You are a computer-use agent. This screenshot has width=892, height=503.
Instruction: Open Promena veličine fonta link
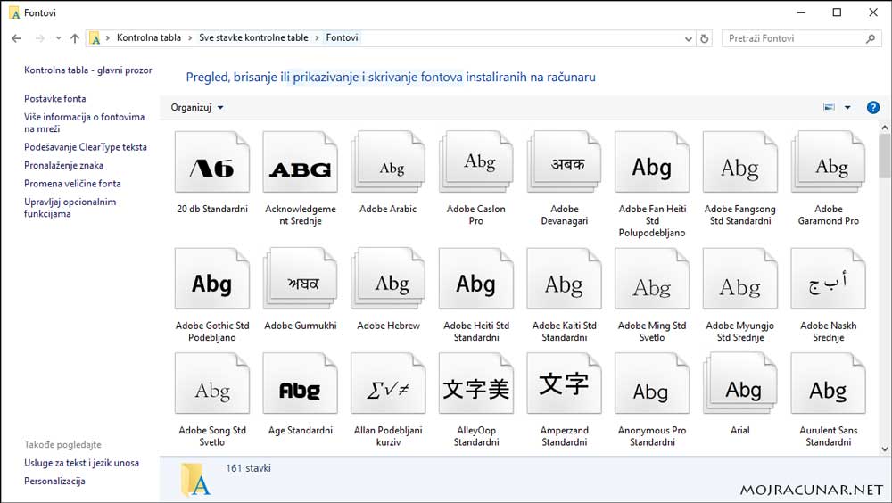pos(72,183)
